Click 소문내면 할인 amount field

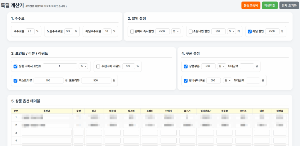pos(219,32)
